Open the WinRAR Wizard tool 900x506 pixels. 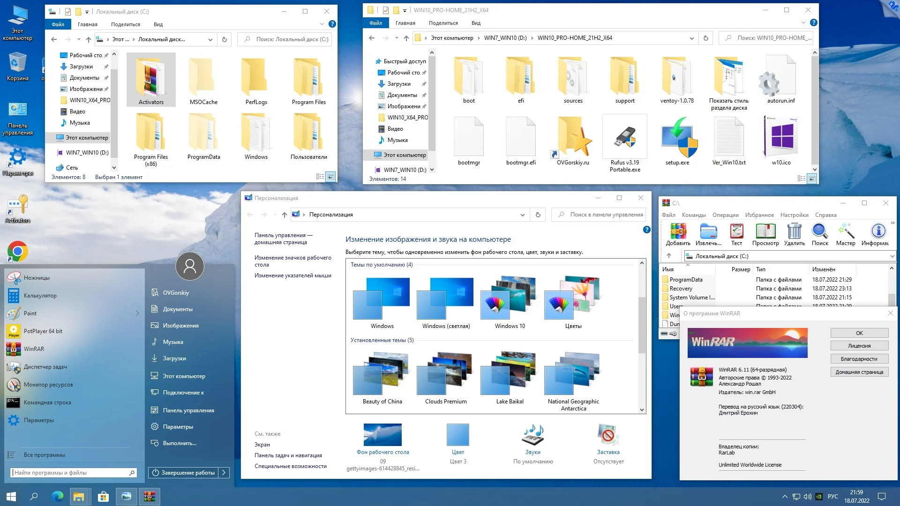coord(846,231)
